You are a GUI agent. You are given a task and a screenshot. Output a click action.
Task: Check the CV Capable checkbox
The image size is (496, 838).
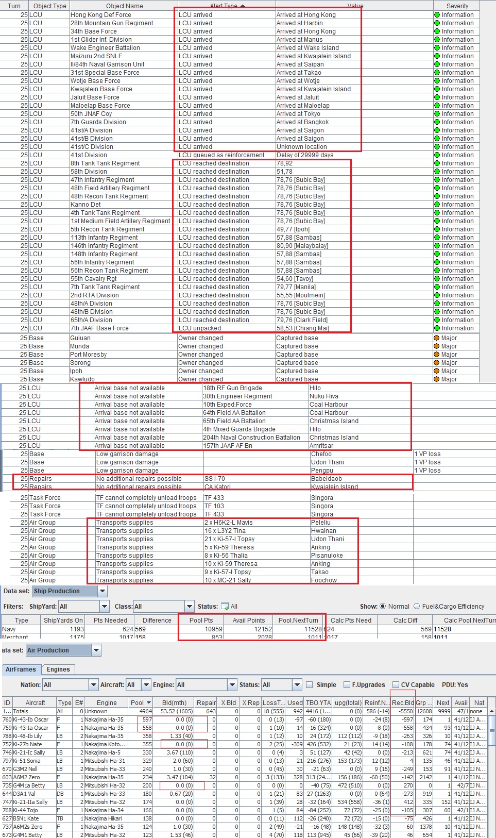point(396,685)
